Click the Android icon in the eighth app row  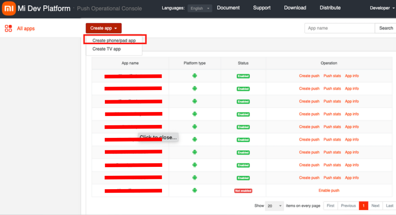(x=194, y=165)
